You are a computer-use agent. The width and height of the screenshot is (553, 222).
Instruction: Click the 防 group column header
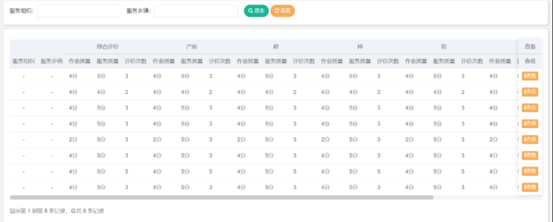tap(444, 47)
